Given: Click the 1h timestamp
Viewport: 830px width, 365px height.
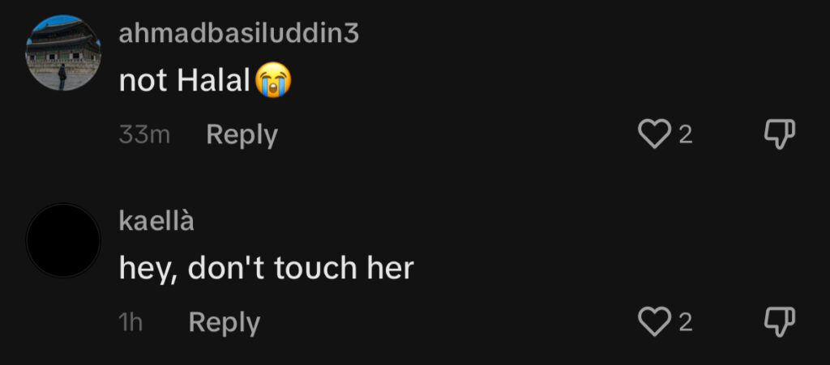Looking at the screenshot, I should [x=130, y=323].
